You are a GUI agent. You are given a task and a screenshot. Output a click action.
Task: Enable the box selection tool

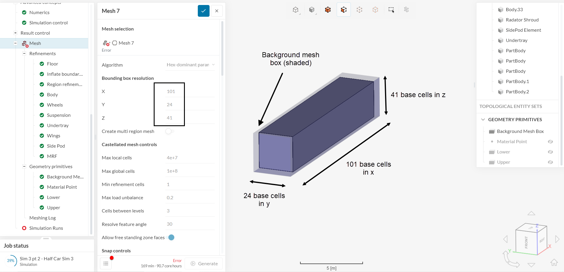[x=391, y=10]
